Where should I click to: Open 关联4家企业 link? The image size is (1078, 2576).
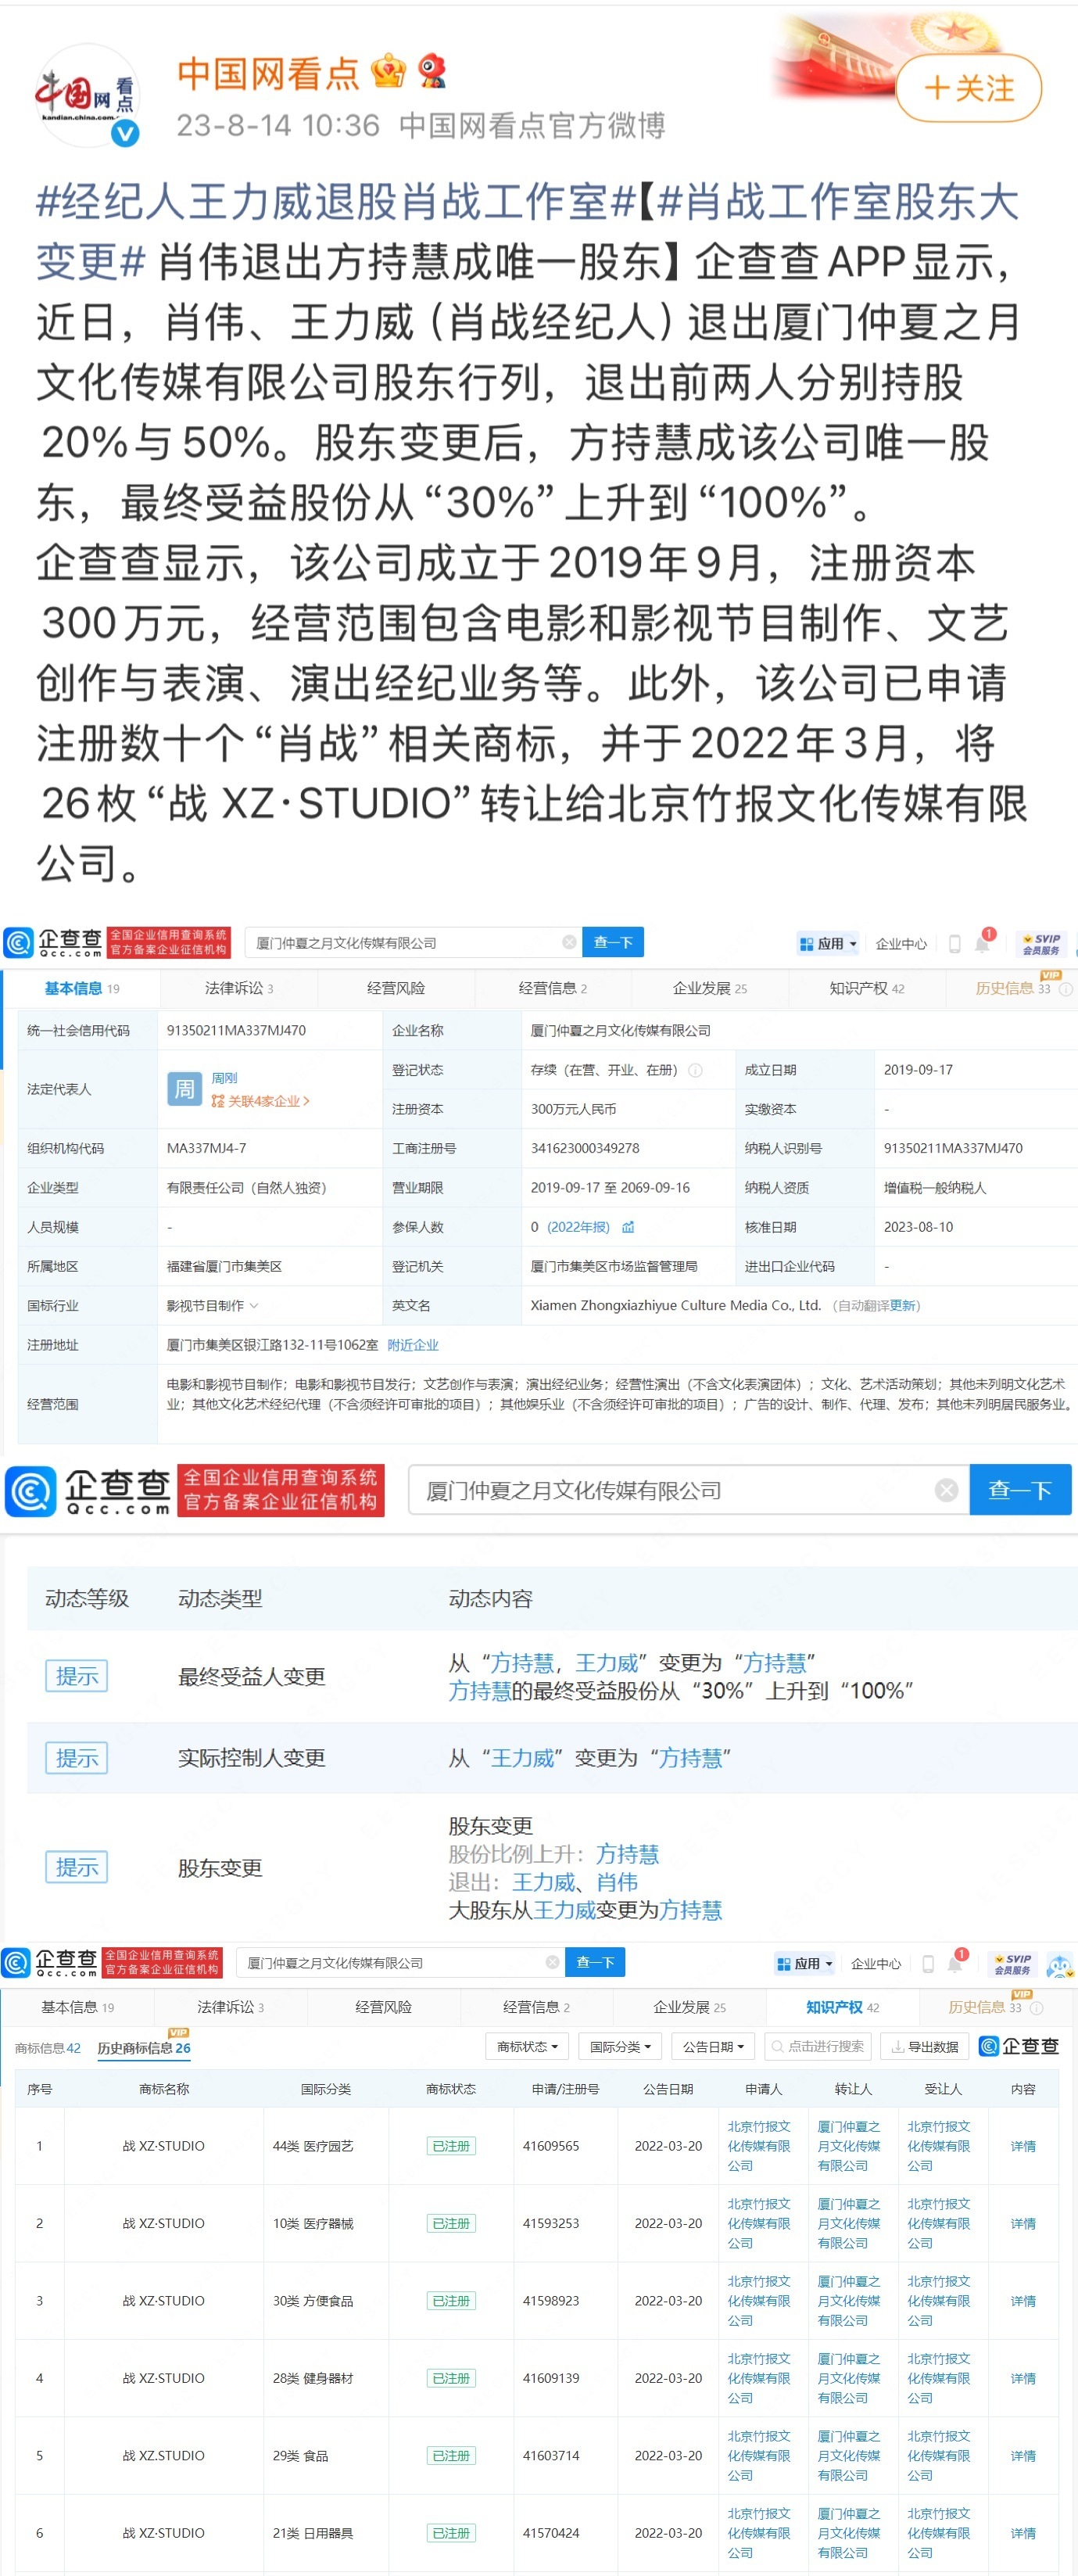point(260,1101)
